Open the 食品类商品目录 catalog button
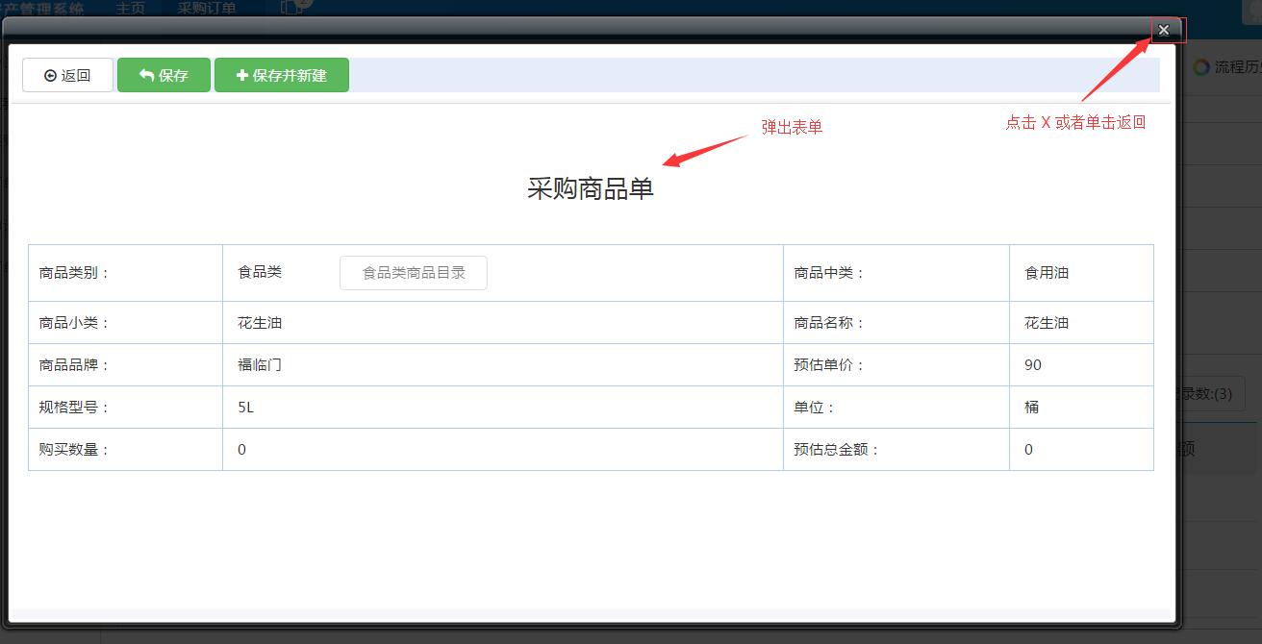Screen dimensions: 1262x644 [x=414, y=273]
